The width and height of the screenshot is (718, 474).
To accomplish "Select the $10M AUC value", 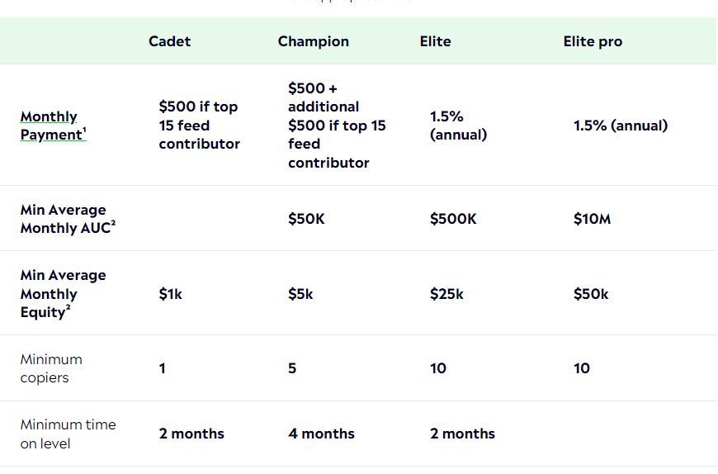I will 592,219.
